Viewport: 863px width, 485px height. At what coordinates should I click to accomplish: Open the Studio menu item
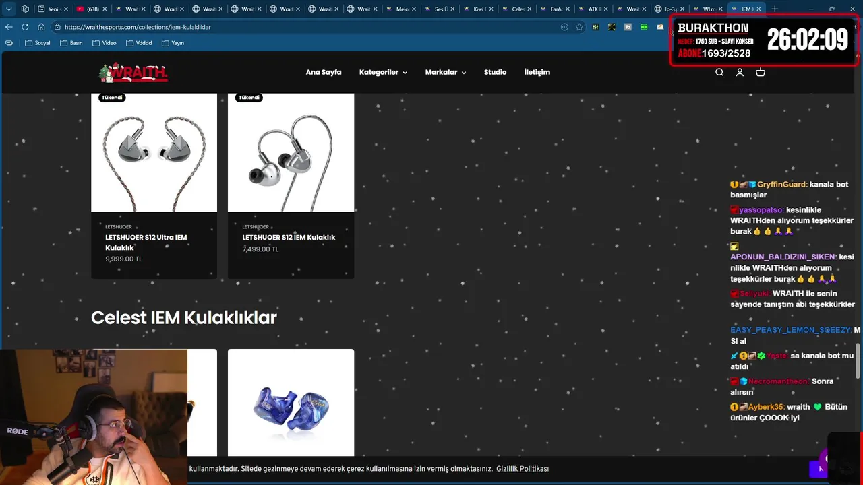(495, 72)
